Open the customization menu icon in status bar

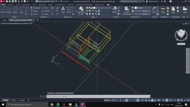(x=189, y=100)
